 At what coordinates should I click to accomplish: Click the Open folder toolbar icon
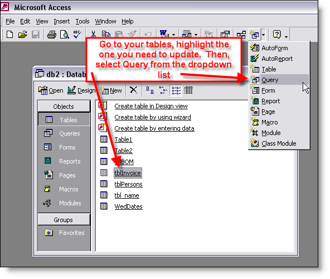click(22, 35)
